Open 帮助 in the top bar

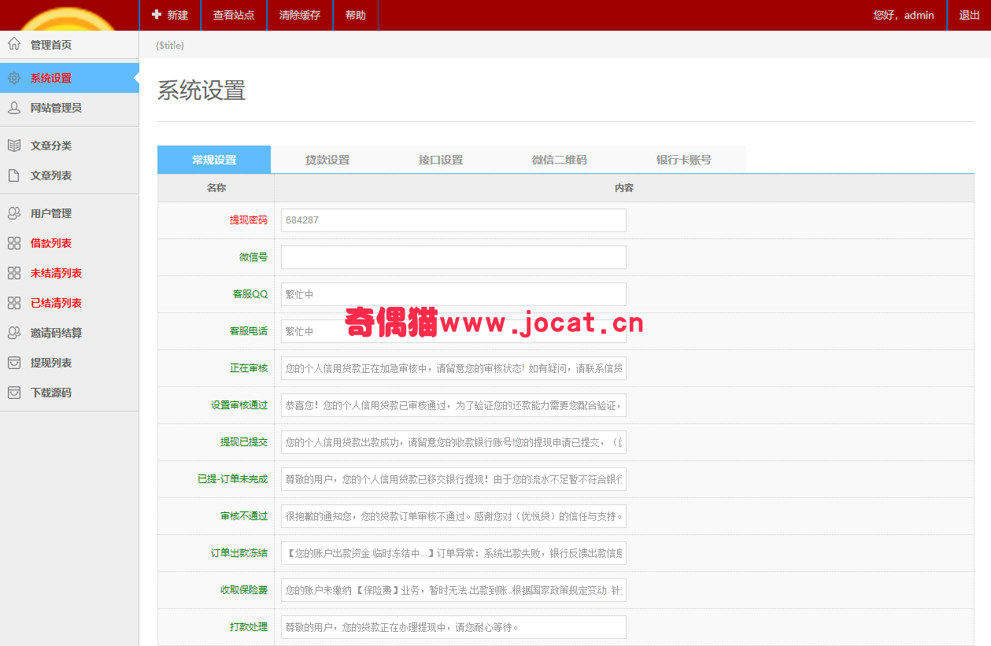click(x=356, y=15)
